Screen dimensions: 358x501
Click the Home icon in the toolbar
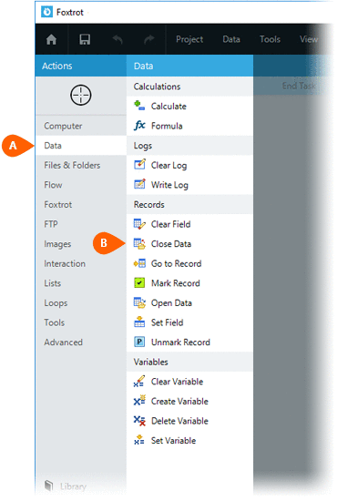tap(51, 39)
